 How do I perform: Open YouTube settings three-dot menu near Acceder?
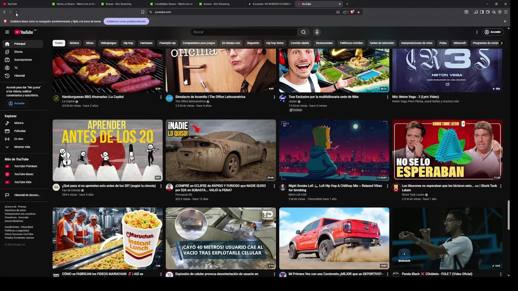[x=477, y=32]
